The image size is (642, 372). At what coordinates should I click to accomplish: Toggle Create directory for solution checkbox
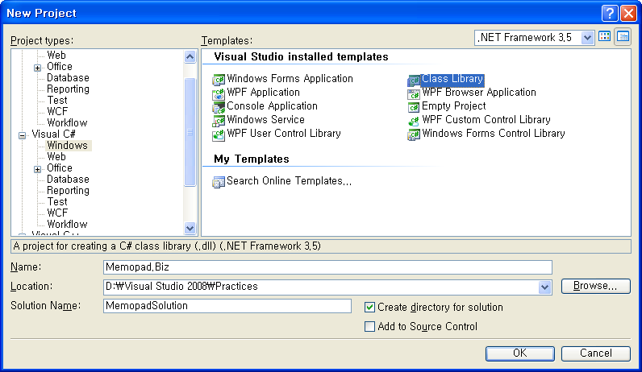pos(369,308)
